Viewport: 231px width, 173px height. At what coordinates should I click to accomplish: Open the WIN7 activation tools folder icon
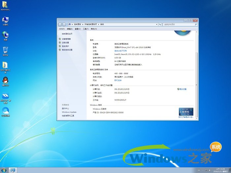click(5, 67)
